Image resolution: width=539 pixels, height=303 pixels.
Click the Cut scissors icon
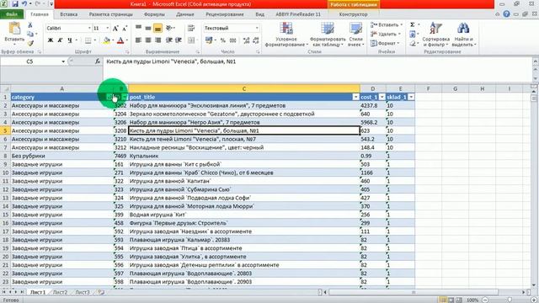click(30, 25)
